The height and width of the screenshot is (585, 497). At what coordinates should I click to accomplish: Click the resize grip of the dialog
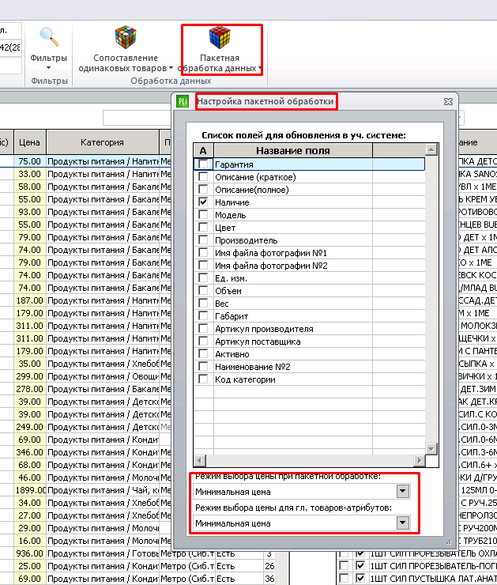pos(449,542)
